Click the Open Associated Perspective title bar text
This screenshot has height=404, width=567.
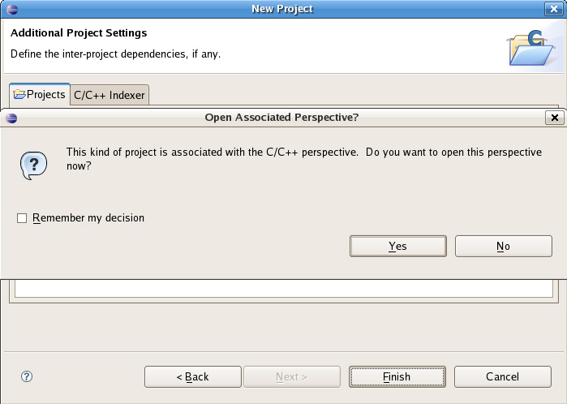(x=281, y=118)
